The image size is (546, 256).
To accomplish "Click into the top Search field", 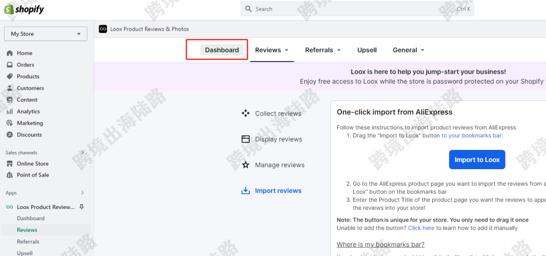I will [x=357, y=9].
